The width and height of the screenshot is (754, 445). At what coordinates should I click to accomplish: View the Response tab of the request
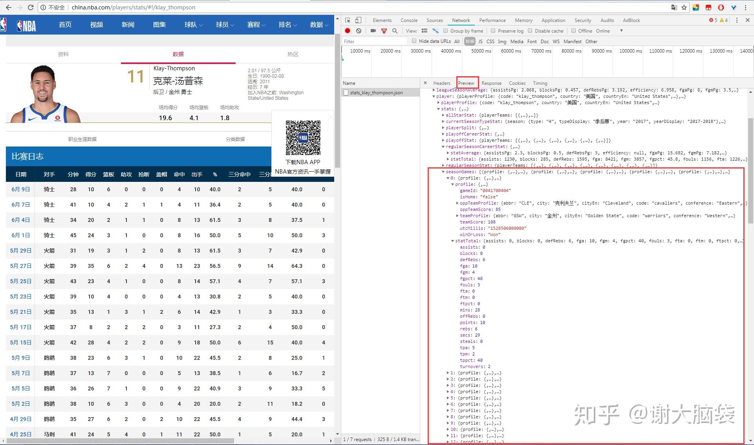pyautogui.click(x=491, y=83)
